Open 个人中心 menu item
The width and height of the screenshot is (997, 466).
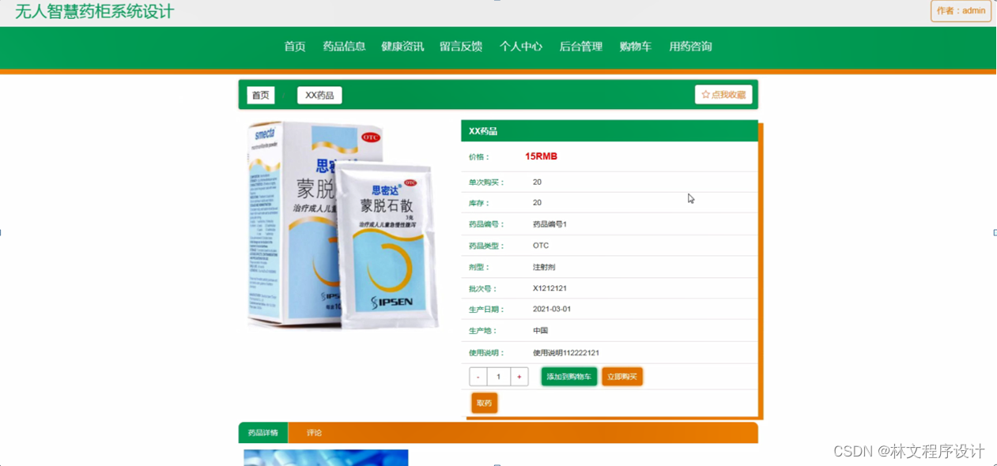coord(520,47)
